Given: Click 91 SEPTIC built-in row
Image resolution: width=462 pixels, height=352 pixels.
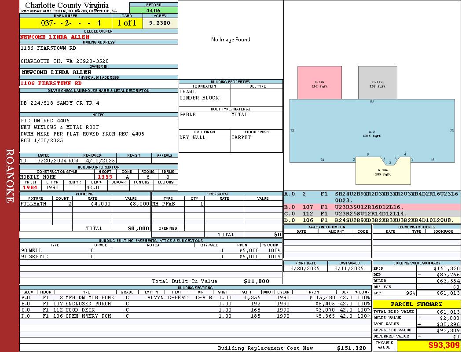Looking at the screenshot, I should (151, 257).
